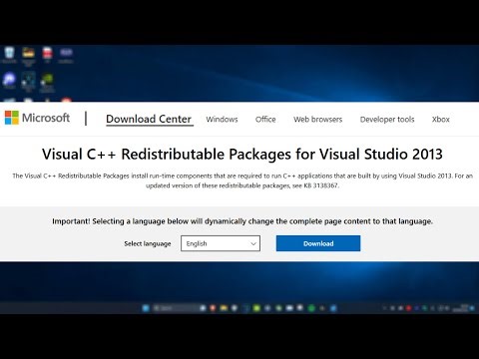This screenshot has width=479, height=359.
Task: Open the green NVIDIA desktop shortcut
Action: point(47,83)
